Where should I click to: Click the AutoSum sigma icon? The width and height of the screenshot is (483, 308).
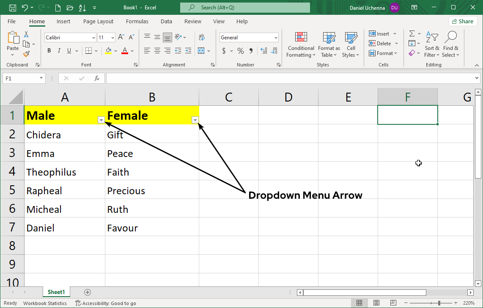(x=412, y=33)
